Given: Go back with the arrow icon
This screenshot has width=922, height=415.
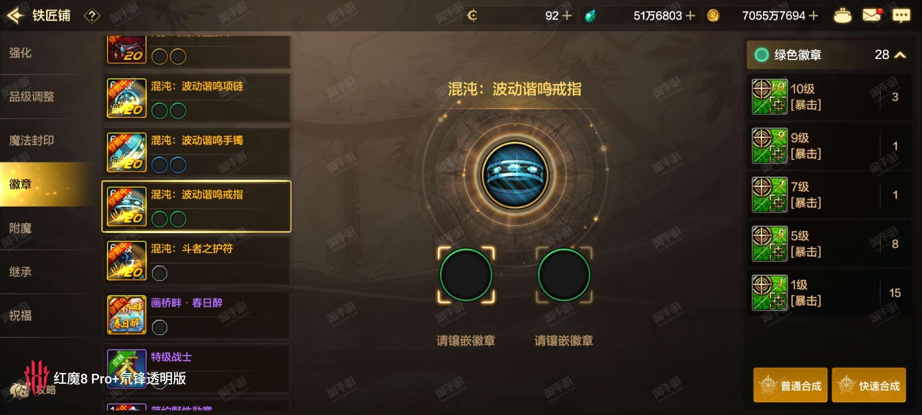Looking at the screenshot, I should coord(16,16).
